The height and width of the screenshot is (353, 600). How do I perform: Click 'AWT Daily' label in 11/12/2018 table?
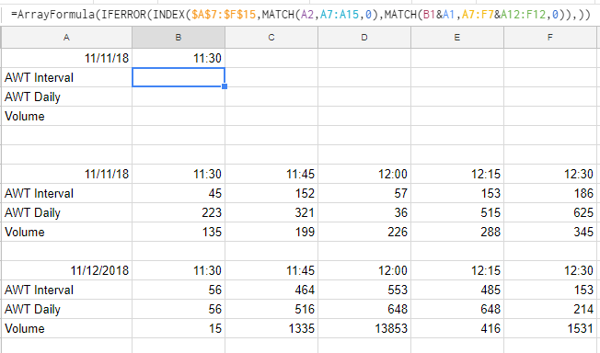32,310
